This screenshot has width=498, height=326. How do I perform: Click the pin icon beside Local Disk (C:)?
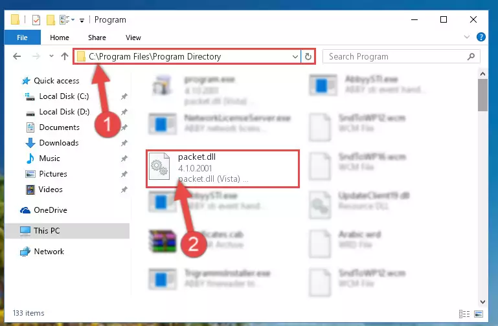tap(124, 96)
